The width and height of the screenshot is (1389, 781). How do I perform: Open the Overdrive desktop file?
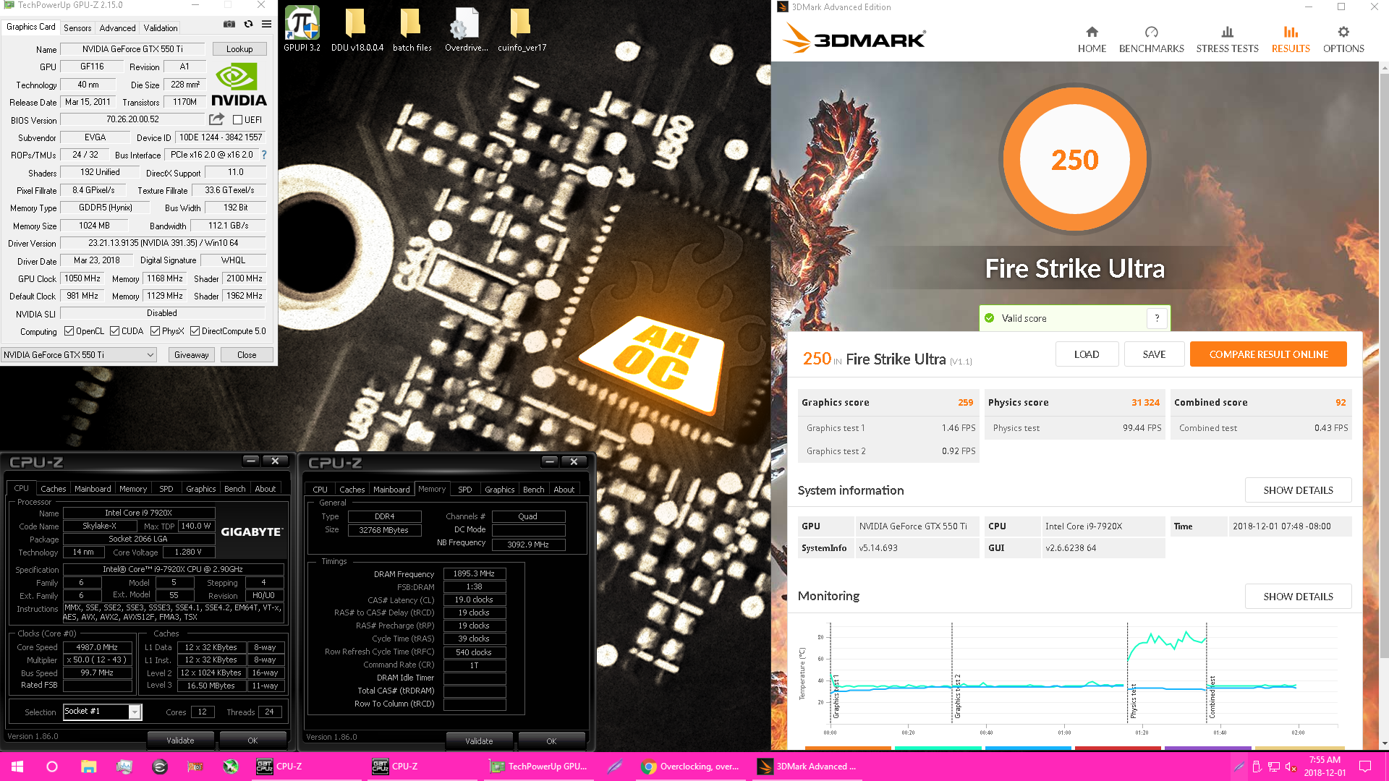coord(466,29)
